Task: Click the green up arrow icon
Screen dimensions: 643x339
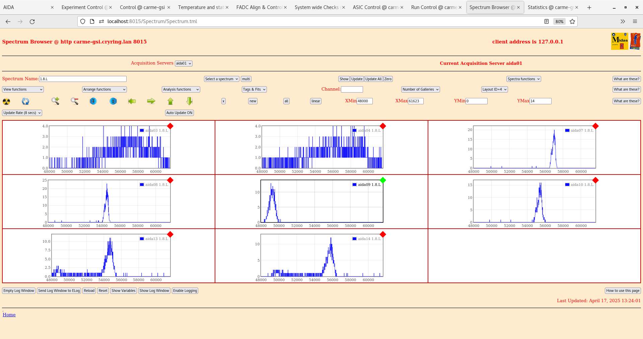Action: [x=170, y=101]
